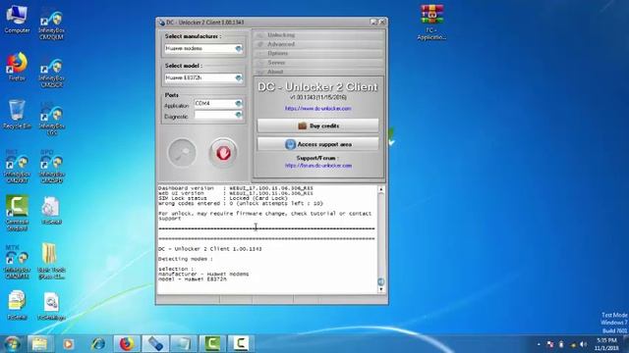Viewport: 629px width, 353px height.
Task: Expand the Application port dropdown
Action: pyautogui.click(x=238, y=104)
